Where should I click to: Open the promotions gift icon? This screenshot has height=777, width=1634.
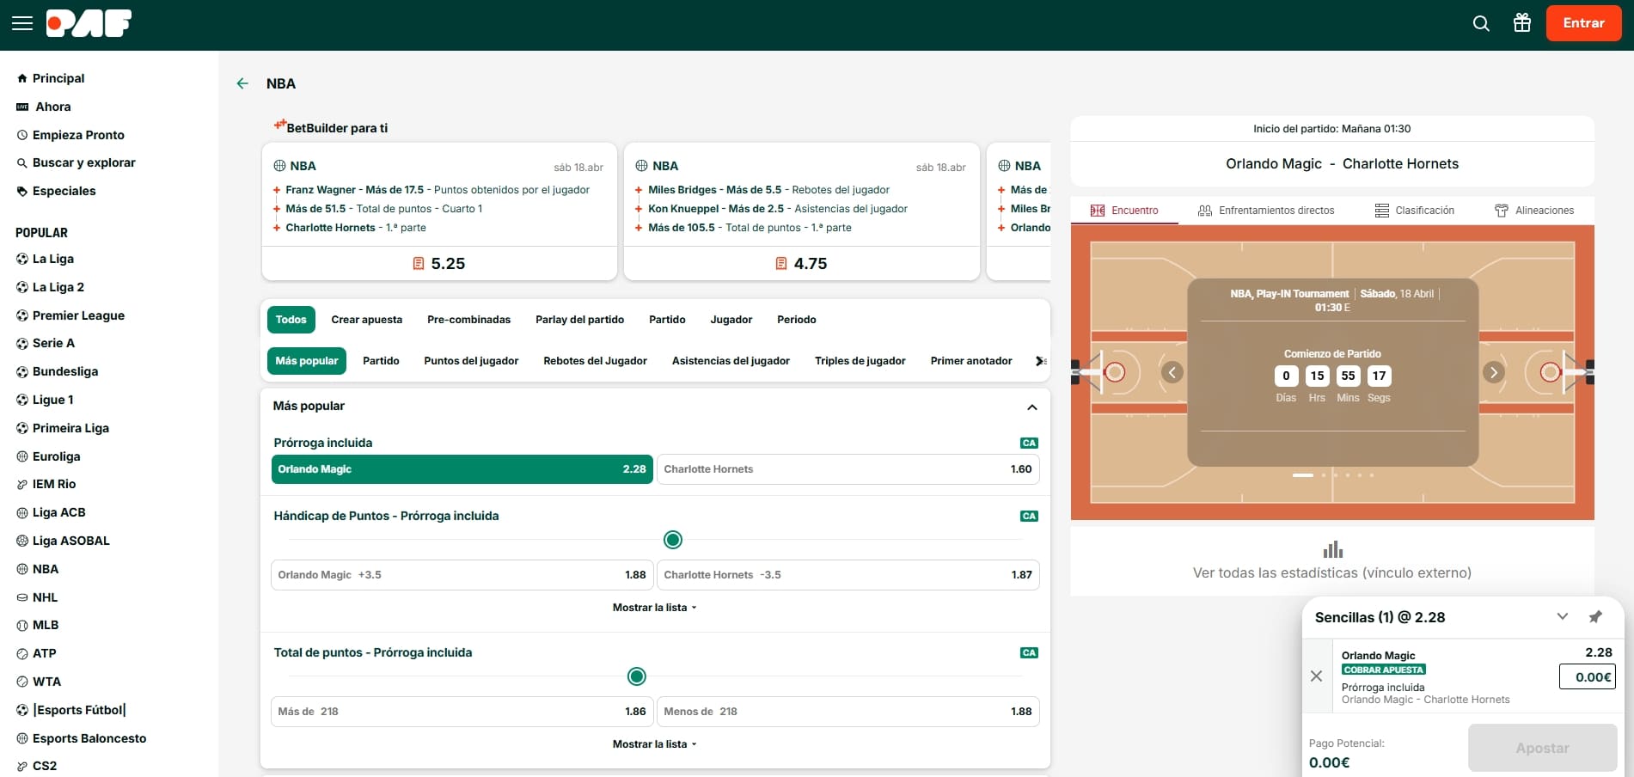click(1521, 23)
